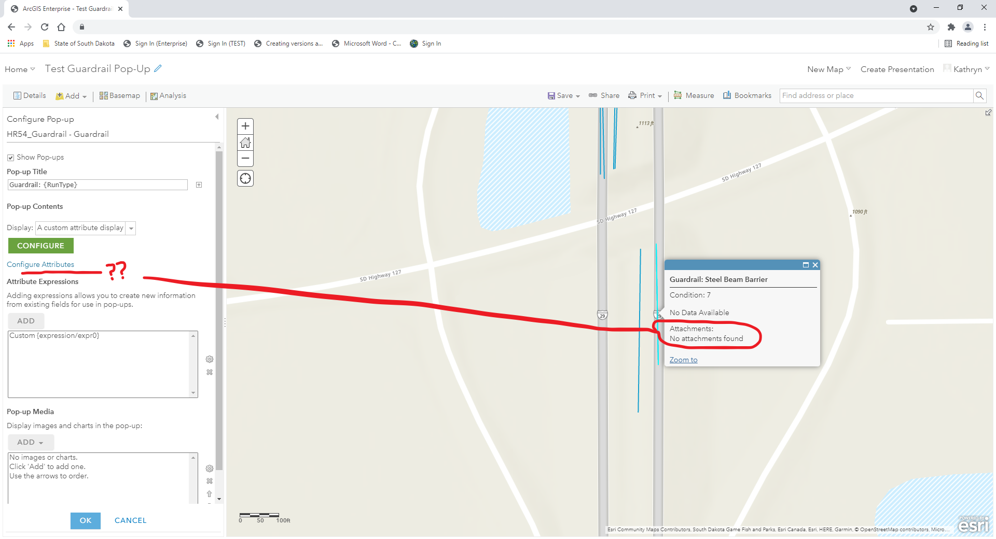Image resolution: width=996 pixels, height=539 pixels.
Task: Open Apps bookmarks shortcut
Action: coord(21,44)
